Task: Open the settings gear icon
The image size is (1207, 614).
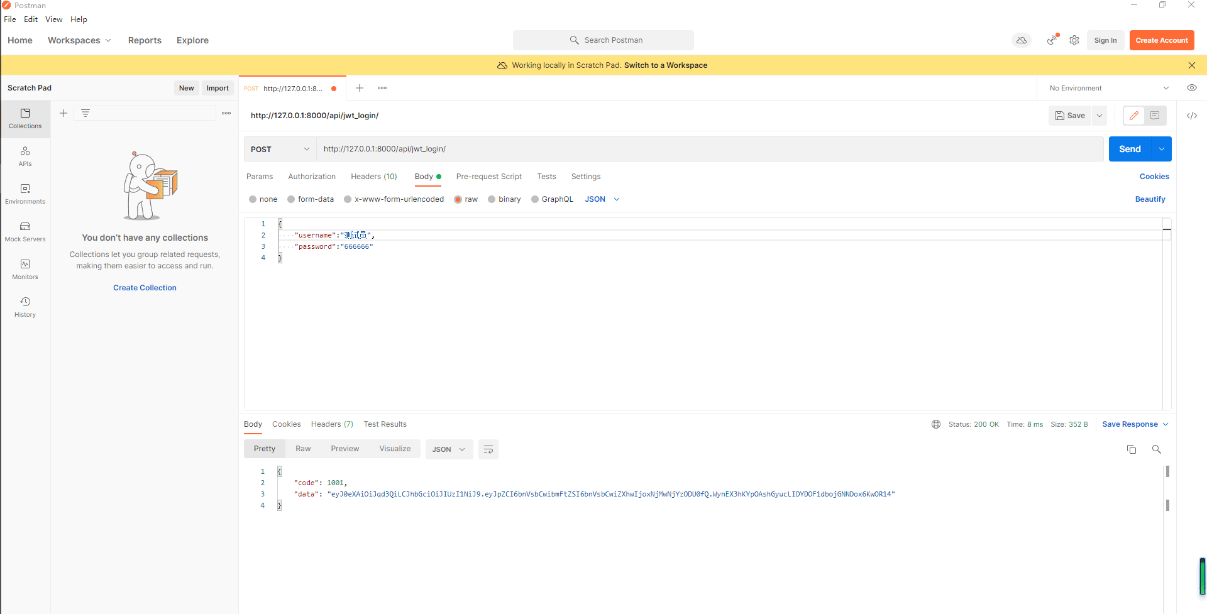Action: tap(1074, 40)
